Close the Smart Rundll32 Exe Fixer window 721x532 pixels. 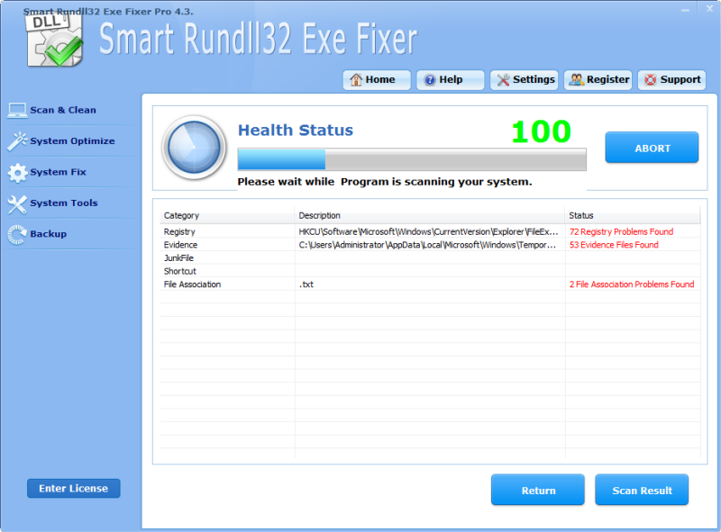point(710,9)
